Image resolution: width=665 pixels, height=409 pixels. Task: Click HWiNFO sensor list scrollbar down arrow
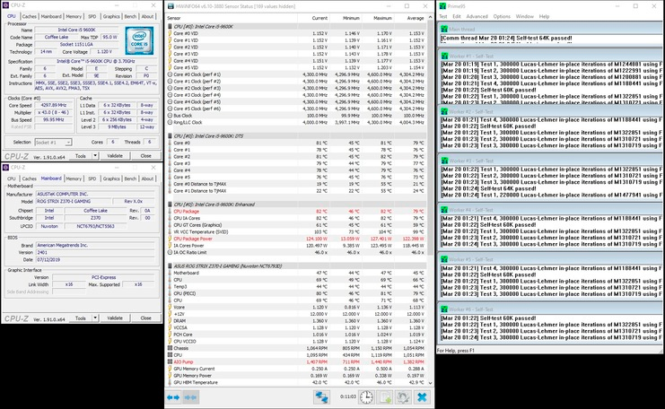tap(431, 383)
